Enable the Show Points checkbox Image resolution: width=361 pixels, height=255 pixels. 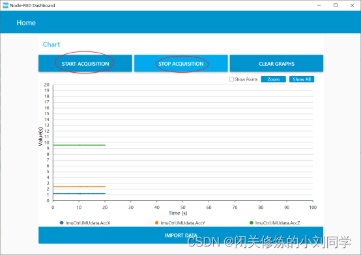(231, 79)
